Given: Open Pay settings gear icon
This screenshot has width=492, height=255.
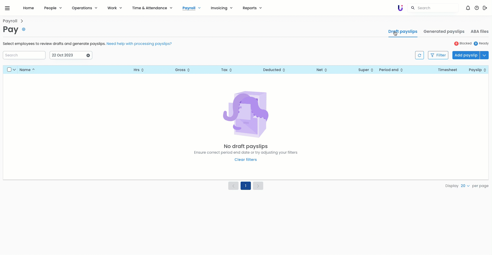Looking at the screenshot, I should click(x=24, y=29).
